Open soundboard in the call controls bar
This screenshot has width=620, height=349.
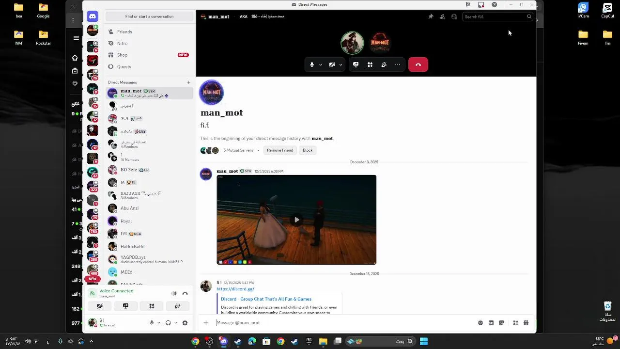pyautogui.click(x=384, y=64)
